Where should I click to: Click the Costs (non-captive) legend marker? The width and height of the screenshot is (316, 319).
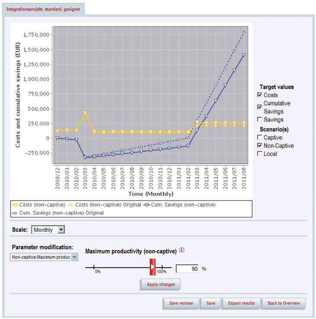click(x=16, y=204)
